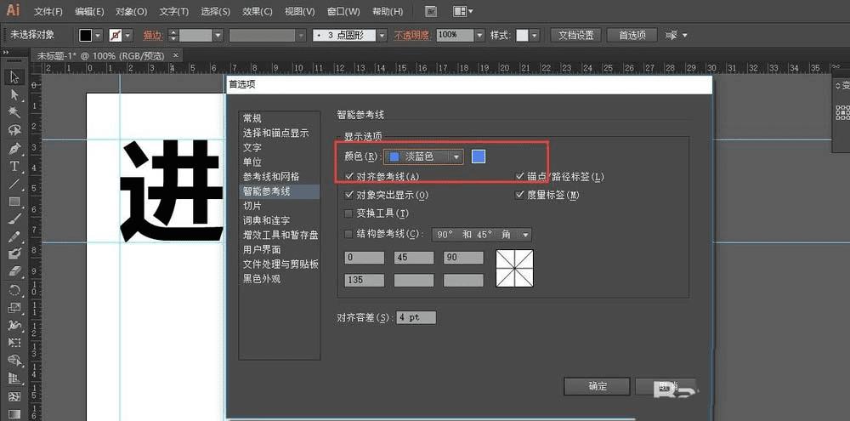Click the Ai application logo
Viewport: 850px width, 421px height.
pos(13,10)
